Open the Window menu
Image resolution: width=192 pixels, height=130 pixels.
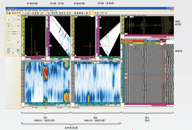(52, 11)
